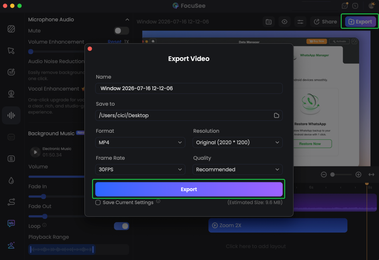Collapse the Microphone Audio section
This screenshot has height=260, width=379.
tap(127, 20)
